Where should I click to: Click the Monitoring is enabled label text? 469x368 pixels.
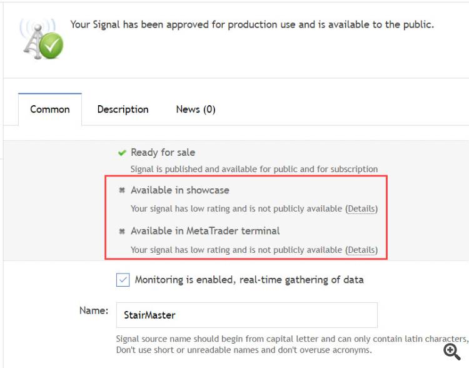(249, 280)
